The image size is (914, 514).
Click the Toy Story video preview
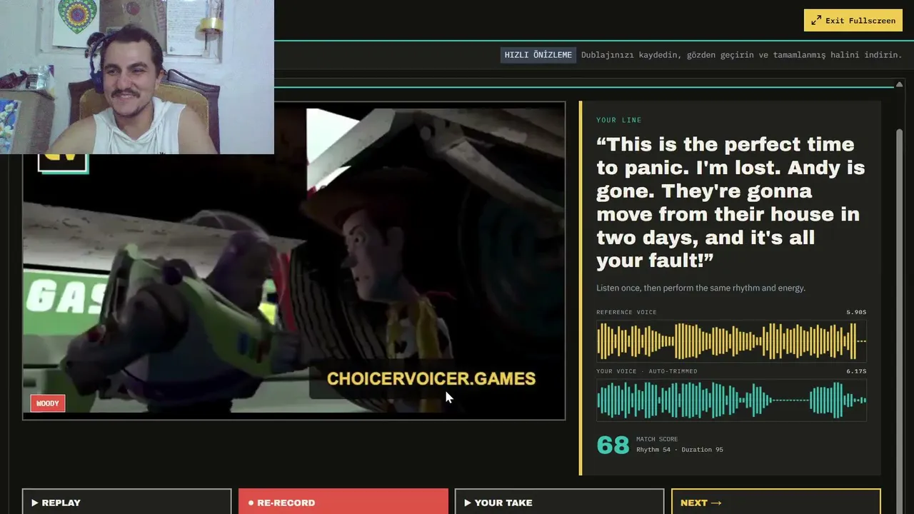293,261
